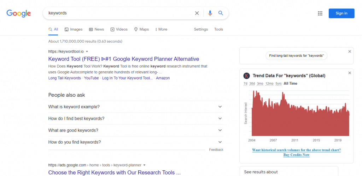Open the Keyword Tool (FREE) result title
Screen dimensions: 362x176
[x=123, y=59]
